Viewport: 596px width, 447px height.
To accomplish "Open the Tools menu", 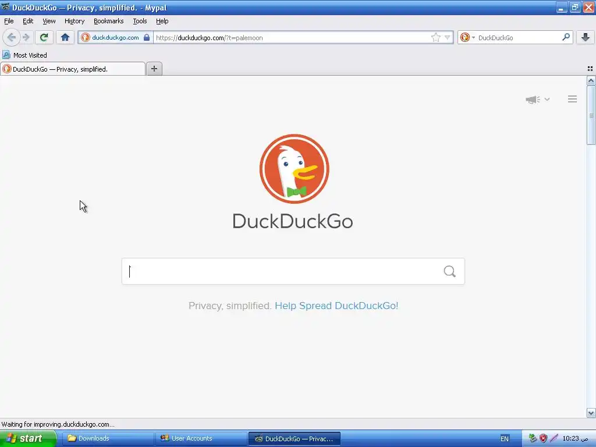I will tap(140, 21).
